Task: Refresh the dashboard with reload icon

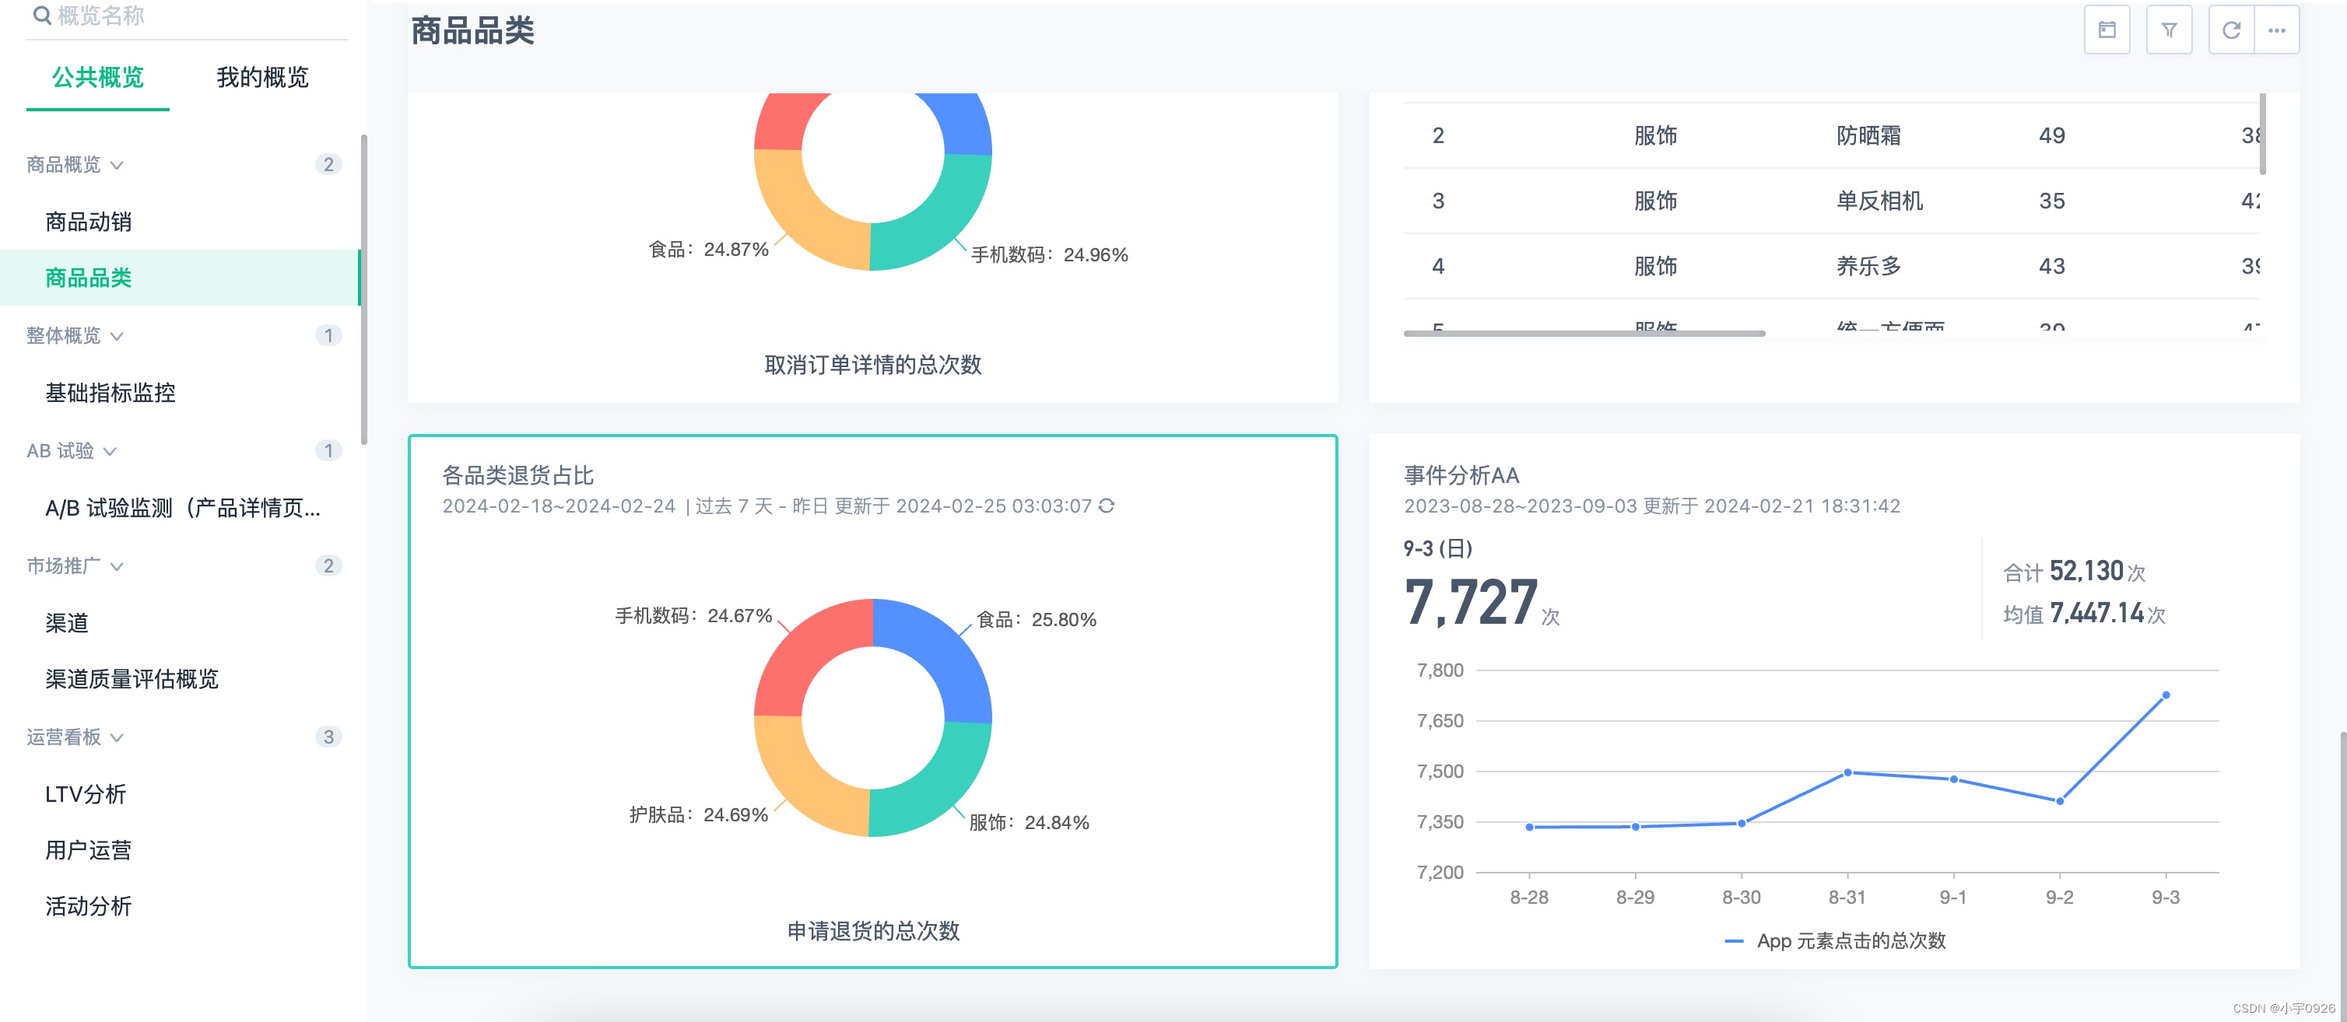Action: (x=2231, y=30)
